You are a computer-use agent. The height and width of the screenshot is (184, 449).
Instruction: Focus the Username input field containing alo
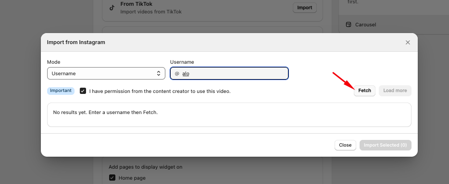click(x=229, y=73)
